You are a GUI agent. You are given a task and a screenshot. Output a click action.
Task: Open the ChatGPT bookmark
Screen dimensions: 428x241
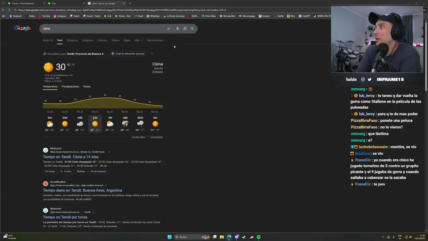coord(305,16)
